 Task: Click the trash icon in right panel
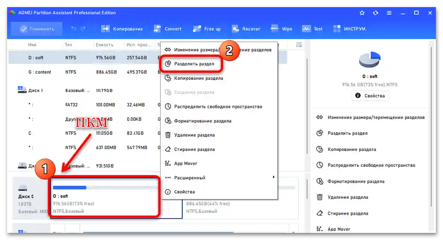click(320, 197)
